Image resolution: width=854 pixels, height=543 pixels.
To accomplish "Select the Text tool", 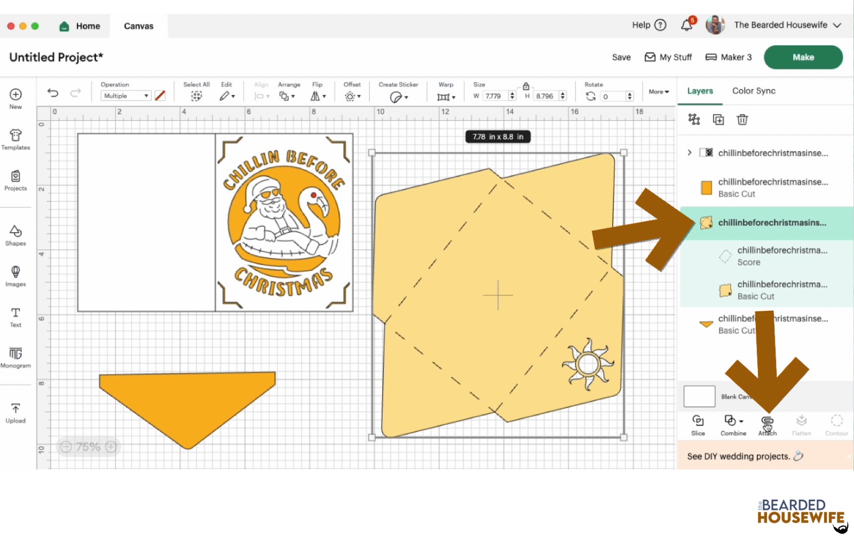I will [15, 317].
